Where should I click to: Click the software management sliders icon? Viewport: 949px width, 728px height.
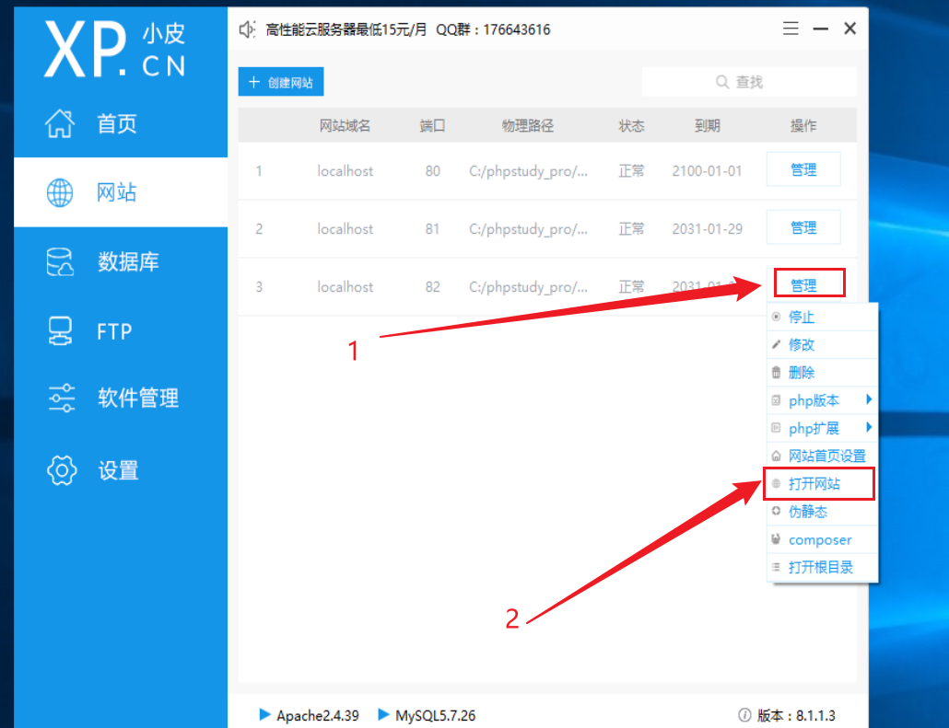click(61, 398)
